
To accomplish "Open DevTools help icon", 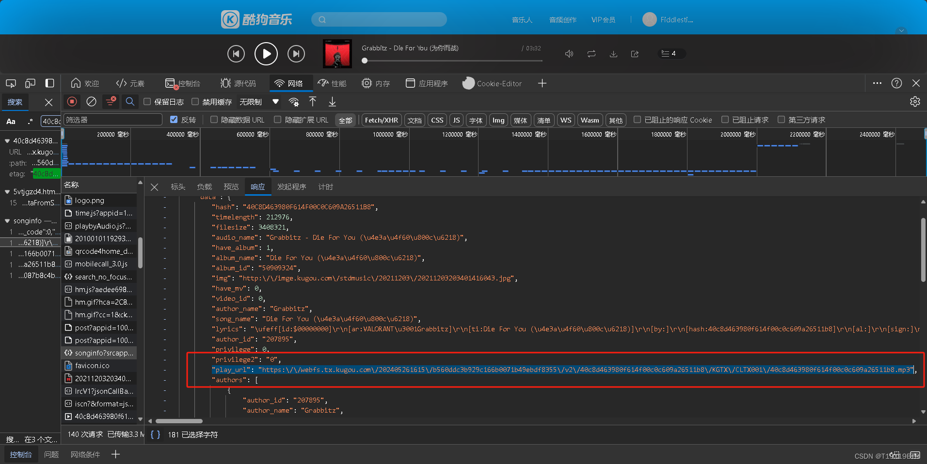I will 896,83.
